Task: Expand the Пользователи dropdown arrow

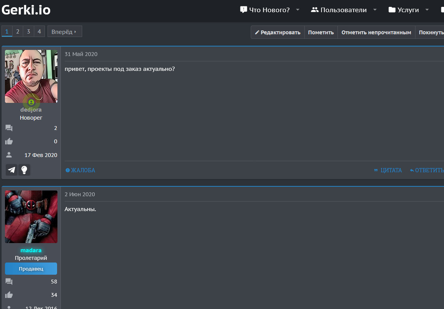Action: tap(375, 10)
